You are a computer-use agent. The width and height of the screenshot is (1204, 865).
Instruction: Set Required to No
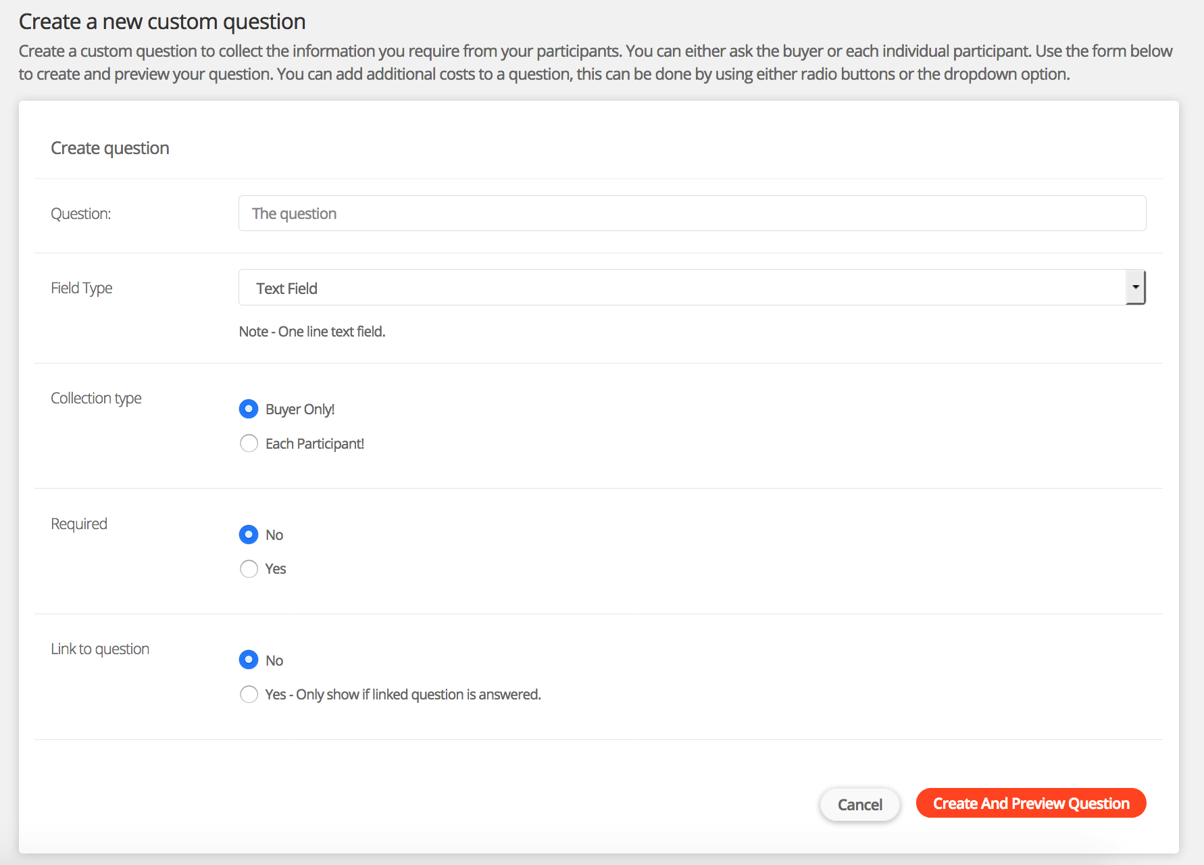249,535
